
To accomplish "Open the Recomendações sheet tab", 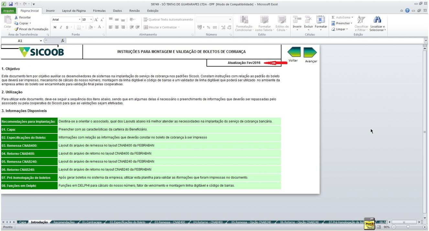I will pyautogui.click(x=64, y=222).
